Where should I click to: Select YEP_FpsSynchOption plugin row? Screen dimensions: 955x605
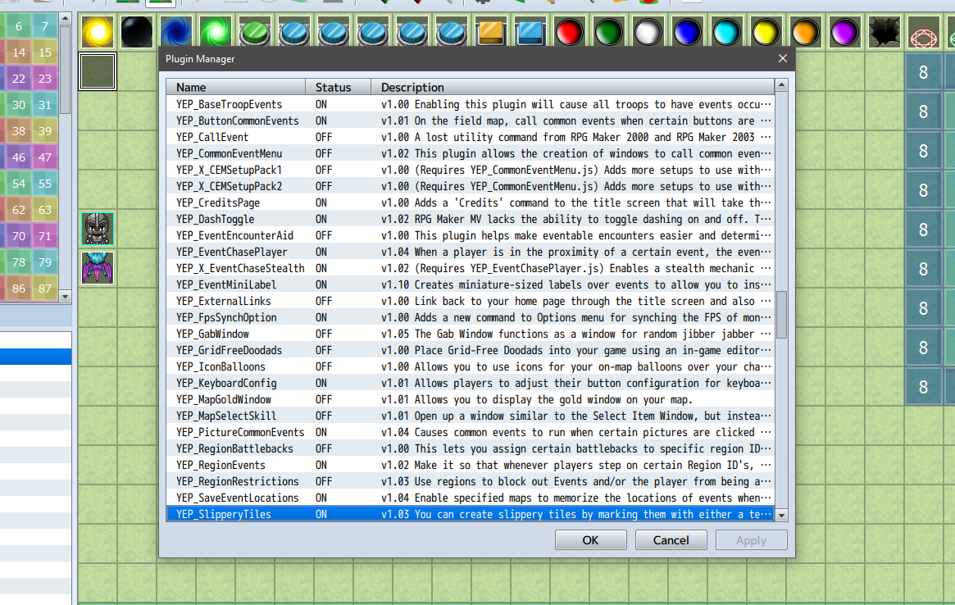point(471,317)
